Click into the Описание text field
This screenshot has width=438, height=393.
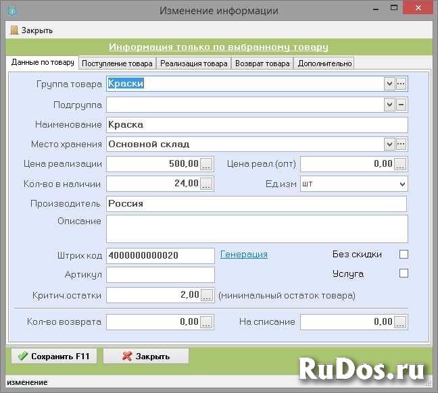(x=257, y=228)
